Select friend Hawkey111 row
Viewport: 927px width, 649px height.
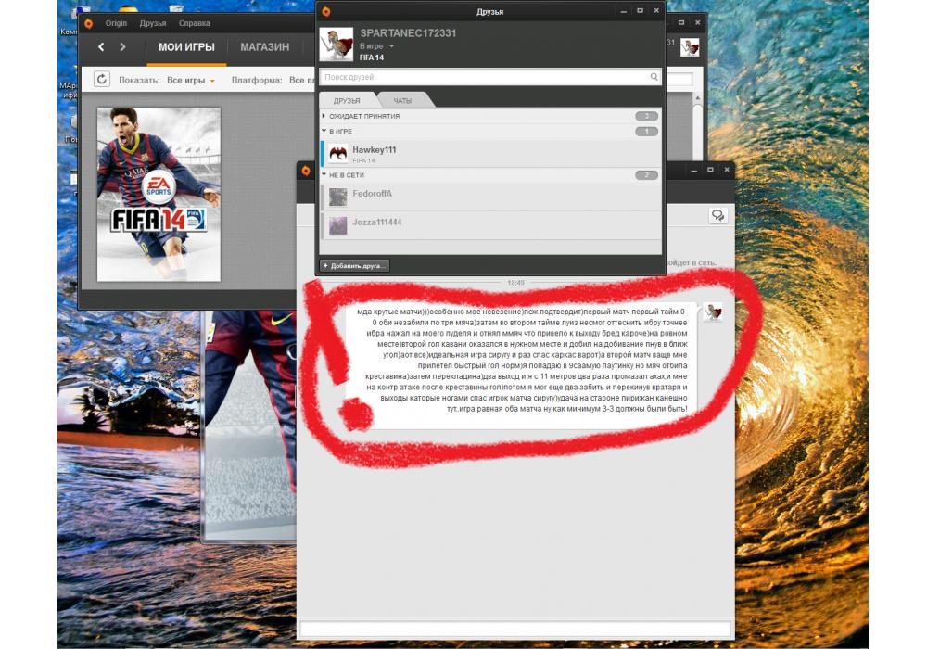pos(490,154)
